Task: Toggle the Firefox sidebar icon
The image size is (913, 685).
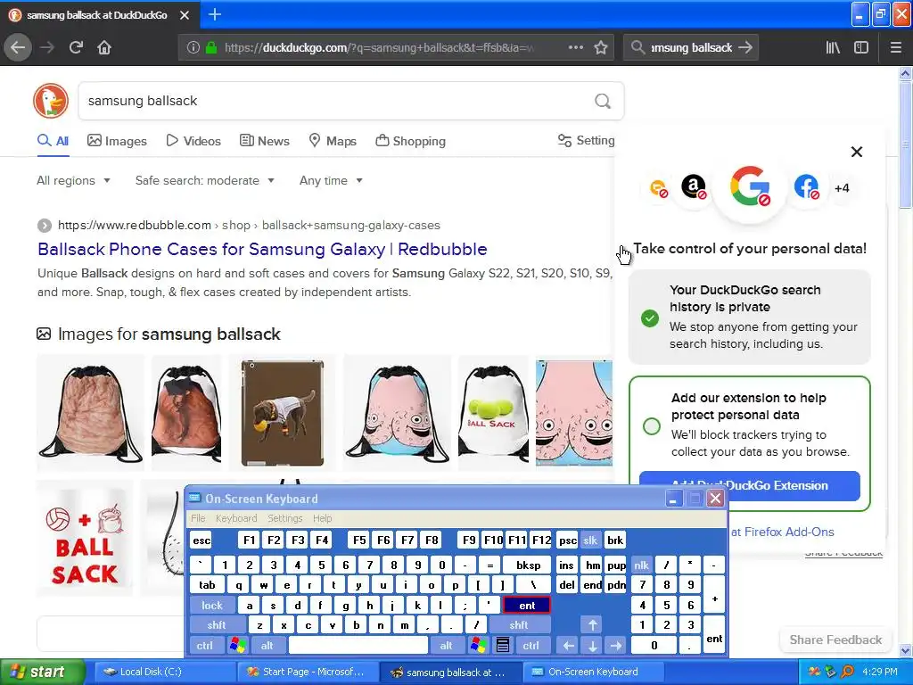Action: pyautogui.click(x=861, y=47)
